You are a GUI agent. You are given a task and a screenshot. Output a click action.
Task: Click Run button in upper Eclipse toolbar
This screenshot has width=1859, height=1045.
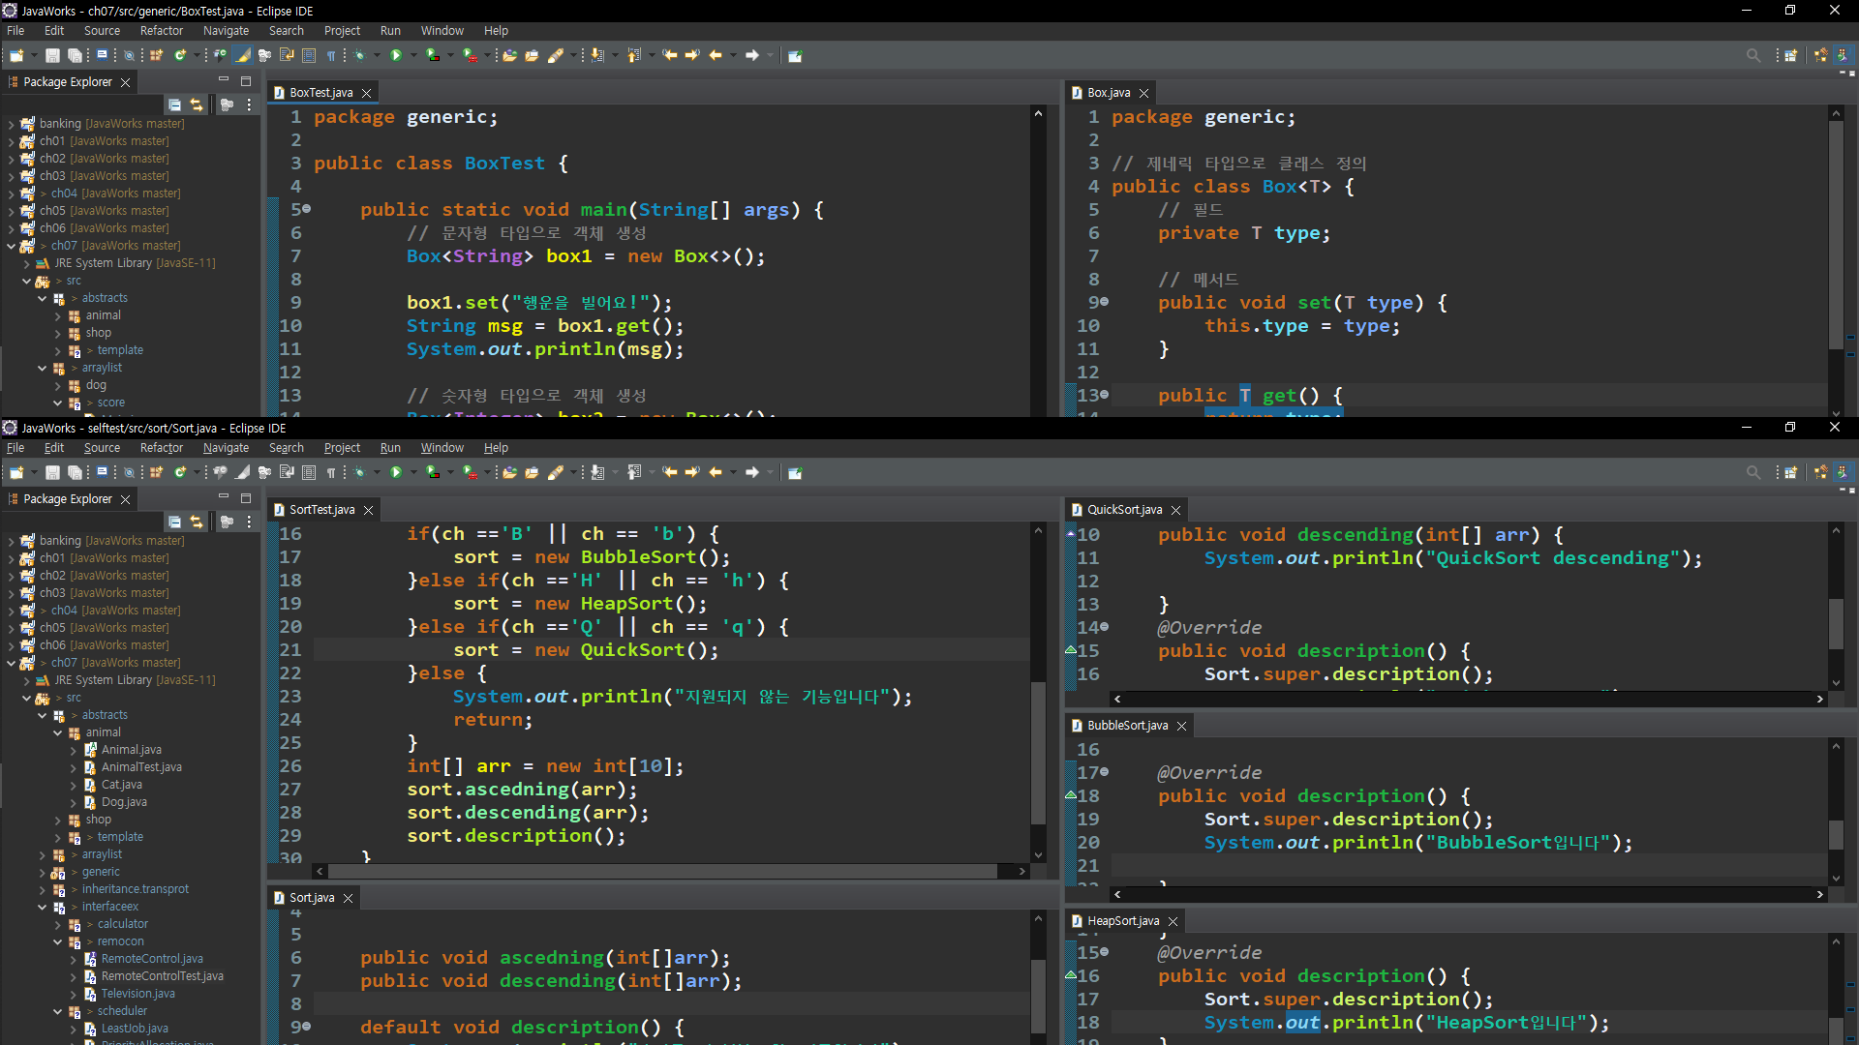395,55
